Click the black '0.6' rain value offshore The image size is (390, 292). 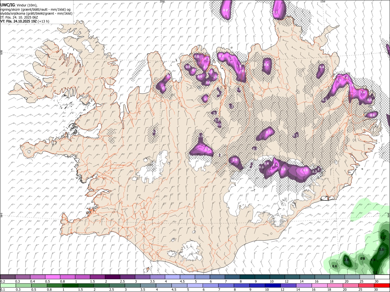pyautogui.click(x=335, y=266)
